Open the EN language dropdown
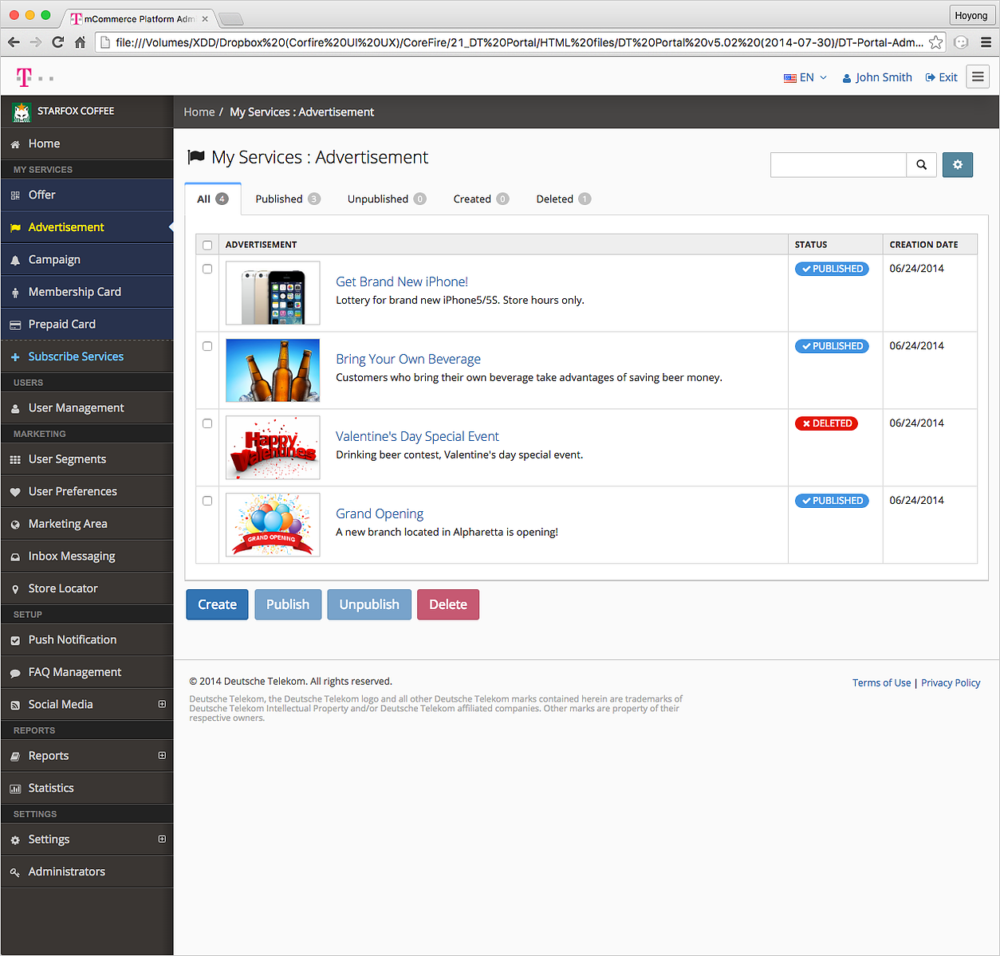The height and width of the screenshot is (956, 1000). pos(806,77)
